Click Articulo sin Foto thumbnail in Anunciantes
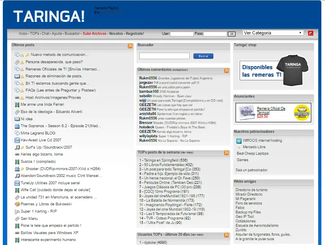The image size is (325, 245). click(x=246, y=112)
